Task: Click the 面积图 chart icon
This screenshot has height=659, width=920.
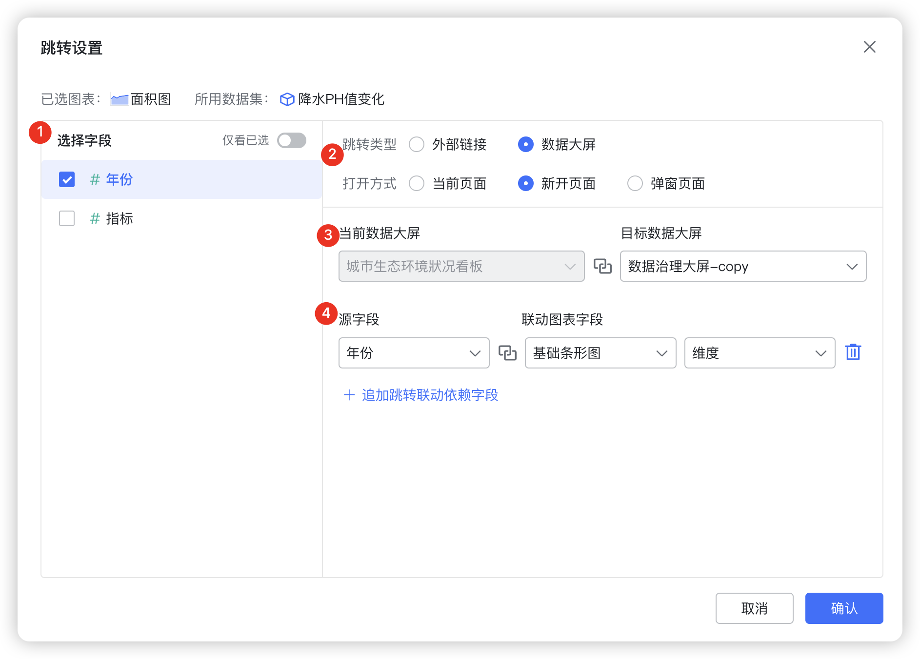Action: pos(120,99)
